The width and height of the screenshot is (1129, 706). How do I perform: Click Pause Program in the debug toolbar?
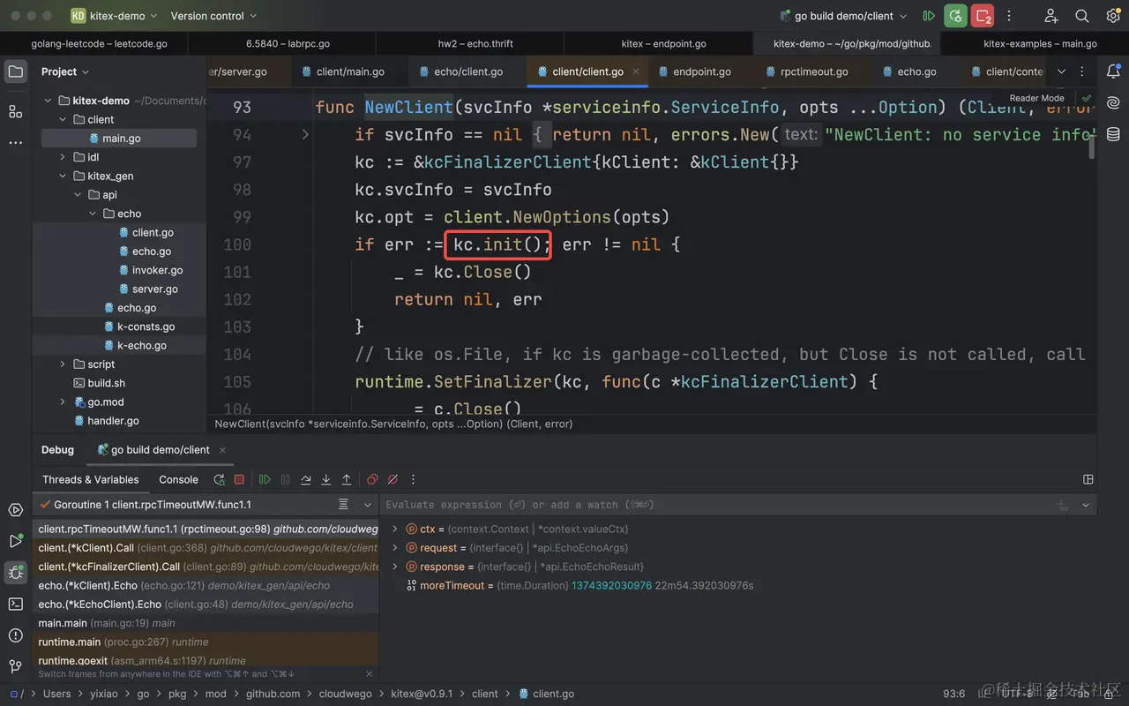(x=285, y=479)
